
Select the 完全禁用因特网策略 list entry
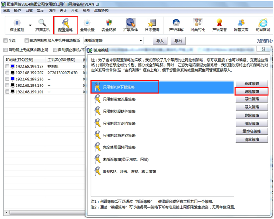tap(119, 147)
